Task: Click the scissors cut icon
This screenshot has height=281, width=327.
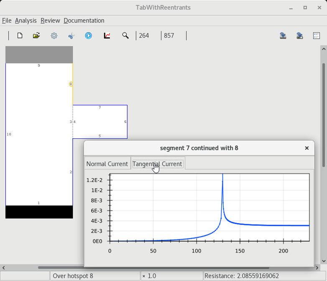Action: 71,36
